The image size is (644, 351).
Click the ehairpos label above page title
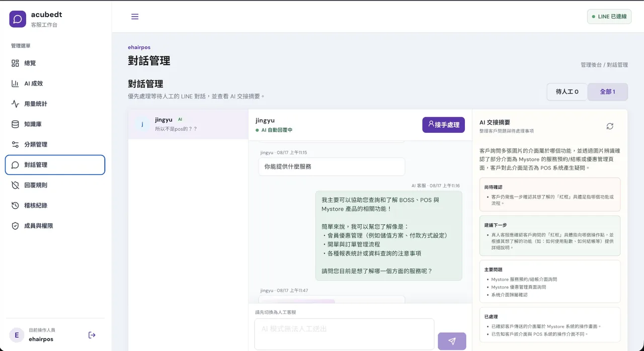pos(139,47)
